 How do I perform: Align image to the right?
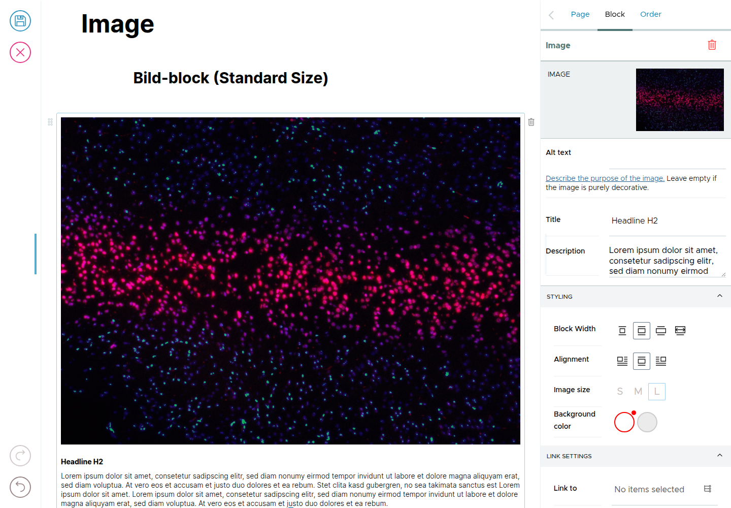661,361
